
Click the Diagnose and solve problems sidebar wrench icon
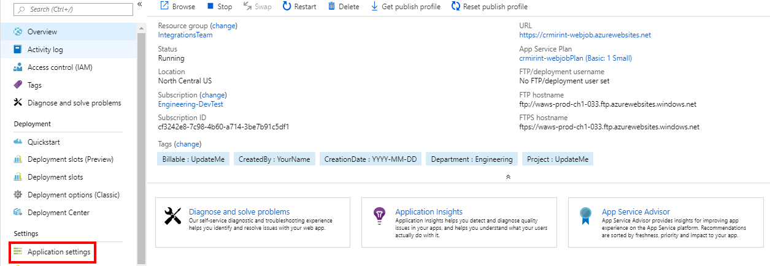(17, 103)
